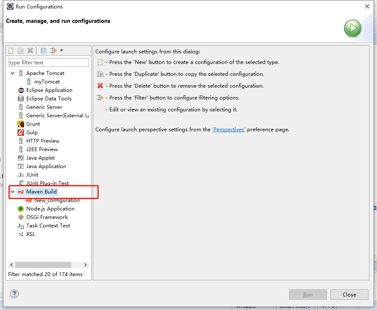The height and width of the screenshot is (310, 377).
Task: Select the JUnit configuration type
Action: point(32,175)
